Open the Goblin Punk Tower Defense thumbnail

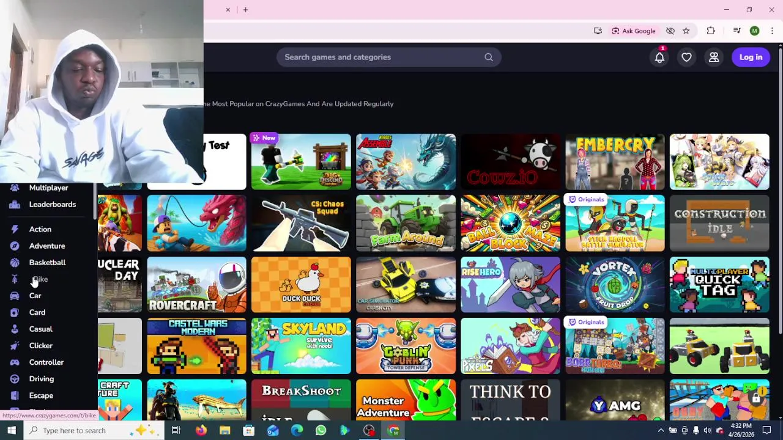(x=406, y=346)
